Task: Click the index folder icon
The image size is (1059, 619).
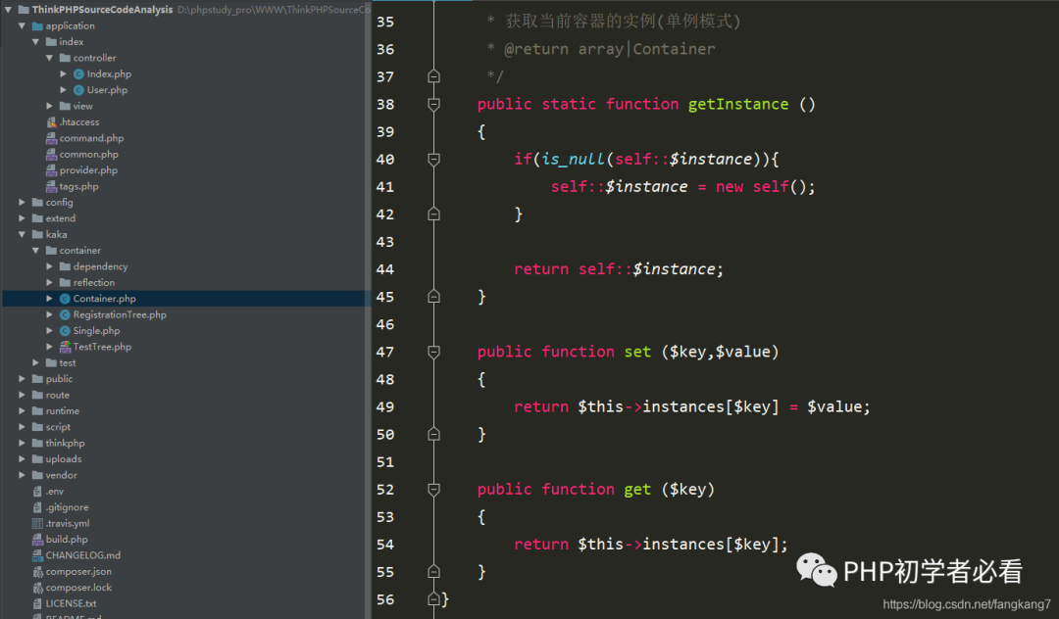Action: point(51,42)
